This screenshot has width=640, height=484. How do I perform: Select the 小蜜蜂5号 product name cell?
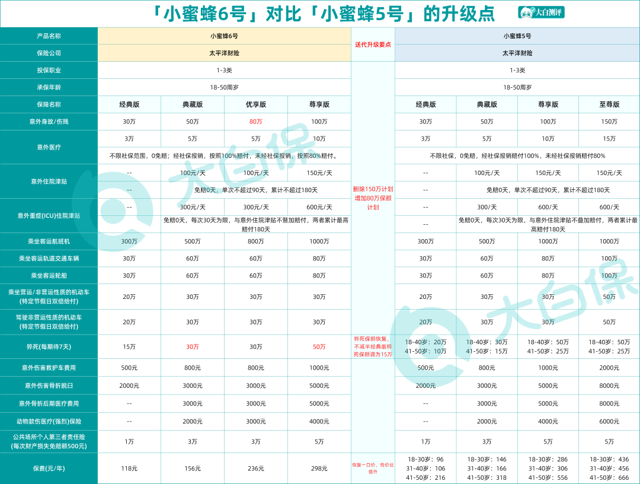pyautogui.click(x=517, y=36)
